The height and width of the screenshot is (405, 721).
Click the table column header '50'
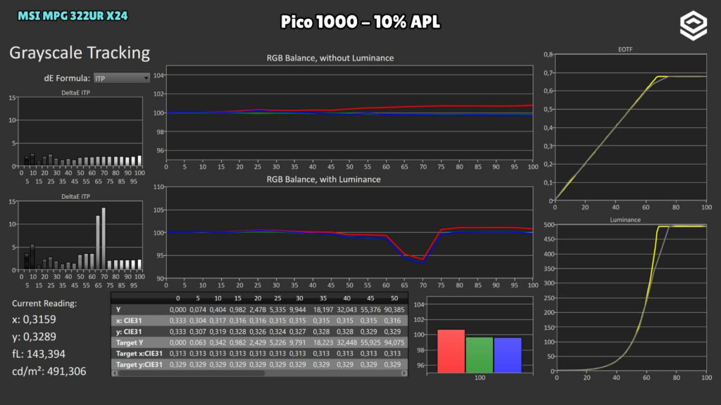coord(394,298)
